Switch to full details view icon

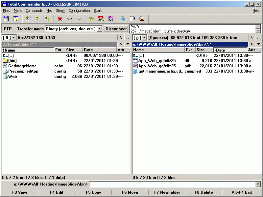pyautogui.click(x=37, y=19)
